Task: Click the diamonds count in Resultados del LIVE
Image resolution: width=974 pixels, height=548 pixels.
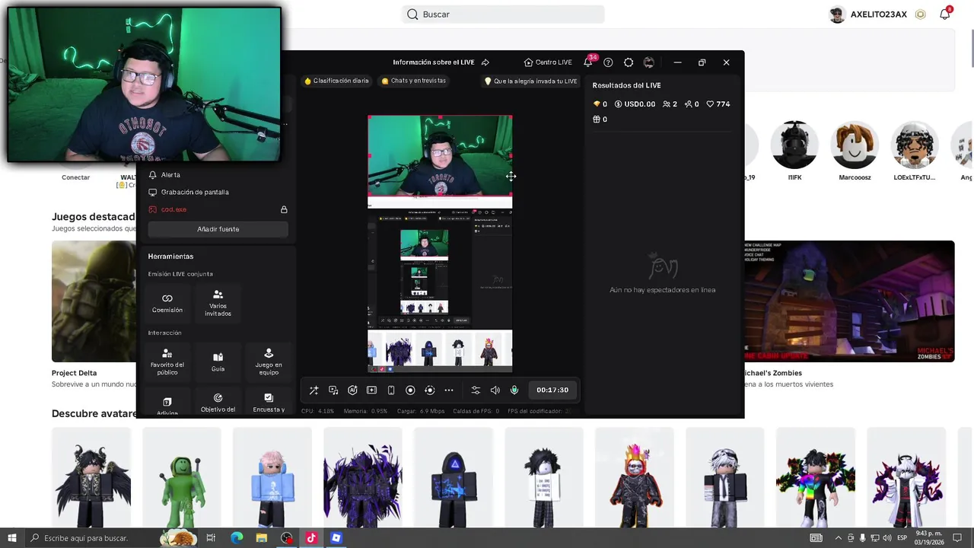Action: pyautogui.click(x=600, y=104)
